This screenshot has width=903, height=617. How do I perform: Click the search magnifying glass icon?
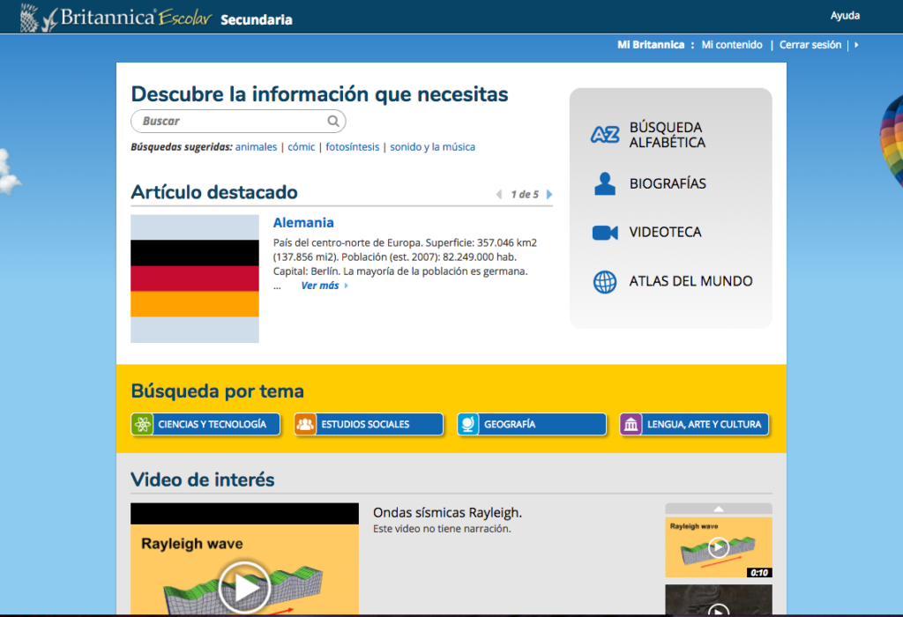[333, 121]
